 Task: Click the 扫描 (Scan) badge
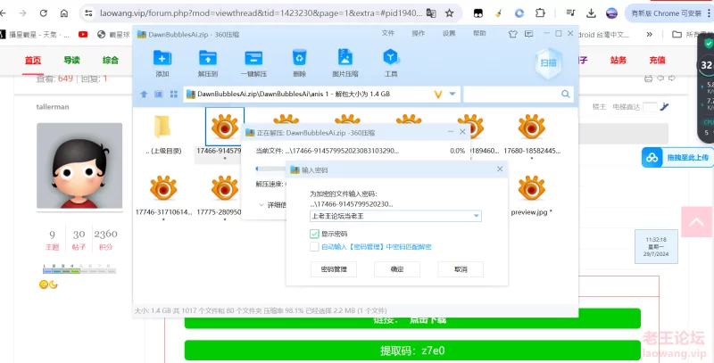(x=548, y=63)
